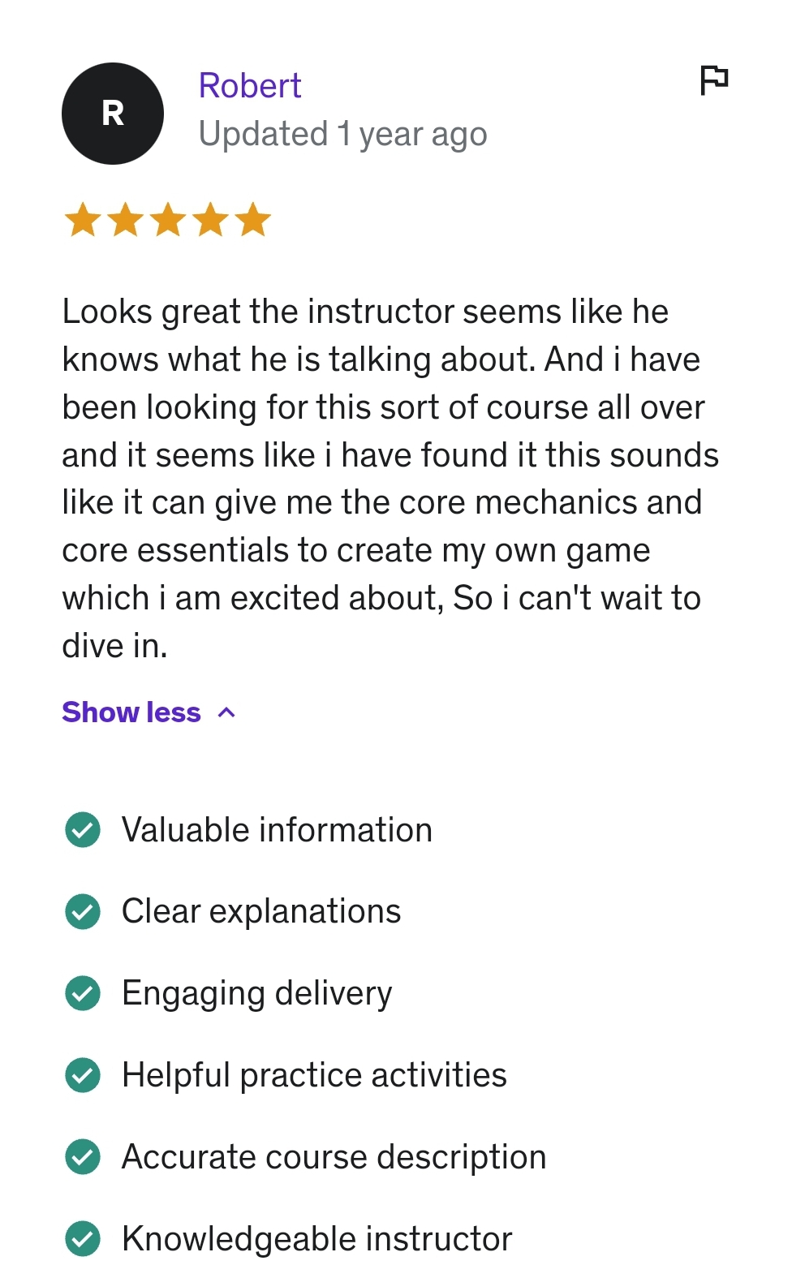Click the Engaging delivery check icon

83,993
